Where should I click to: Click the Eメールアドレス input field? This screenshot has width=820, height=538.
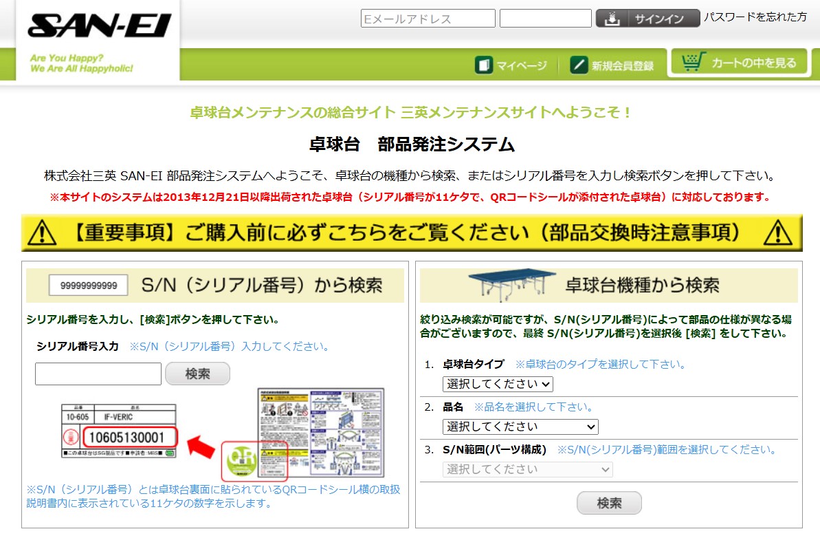(428, 19)
